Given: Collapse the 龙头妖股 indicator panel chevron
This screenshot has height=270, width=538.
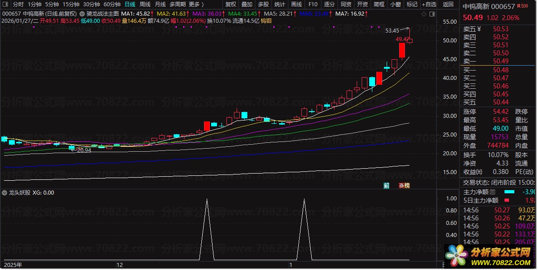Looking at the screenshot, I should coord(5,193).
